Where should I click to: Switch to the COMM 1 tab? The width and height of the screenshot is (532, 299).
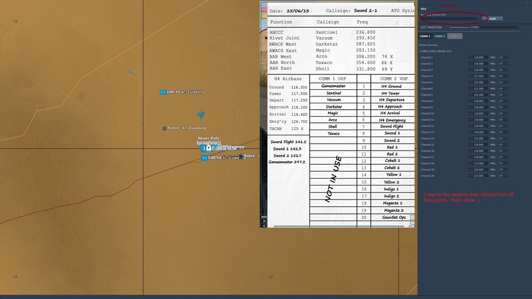point(425,36)
